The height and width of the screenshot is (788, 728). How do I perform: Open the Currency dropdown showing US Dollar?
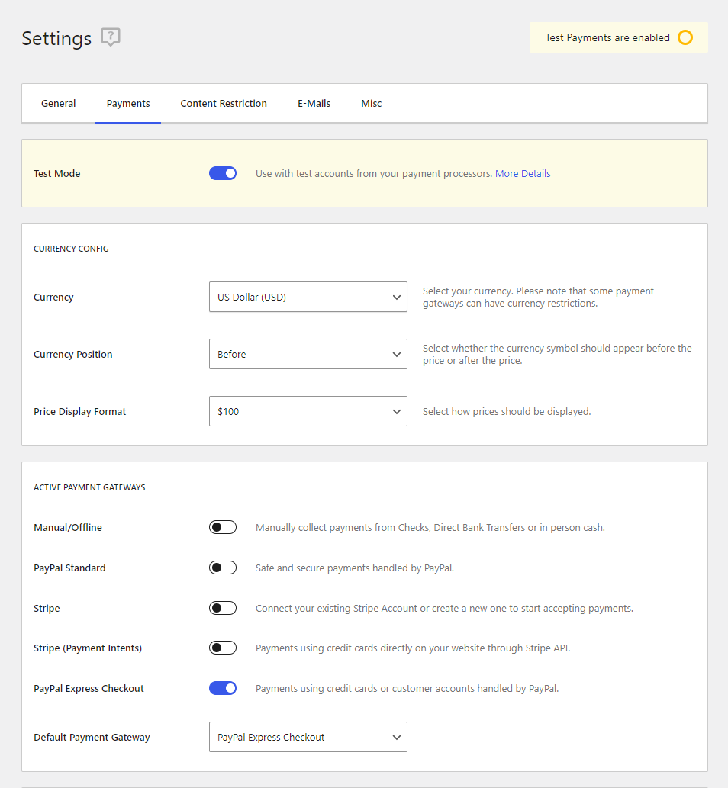tap(308, 297)
